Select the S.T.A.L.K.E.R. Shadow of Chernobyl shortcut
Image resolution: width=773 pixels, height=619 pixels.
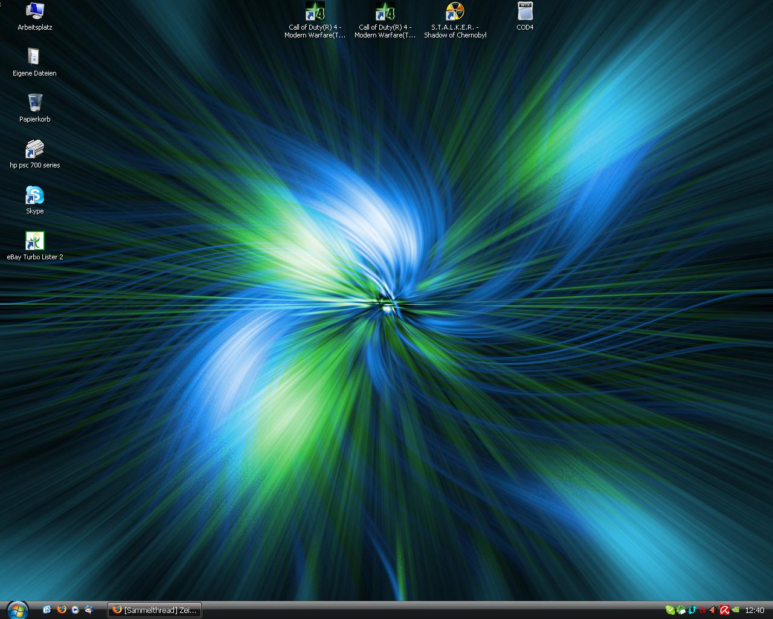pos(455,20)
